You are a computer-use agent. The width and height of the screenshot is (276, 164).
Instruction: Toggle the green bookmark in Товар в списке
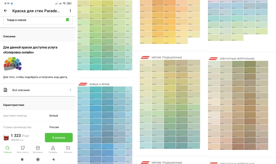click(x=67, y=20)
